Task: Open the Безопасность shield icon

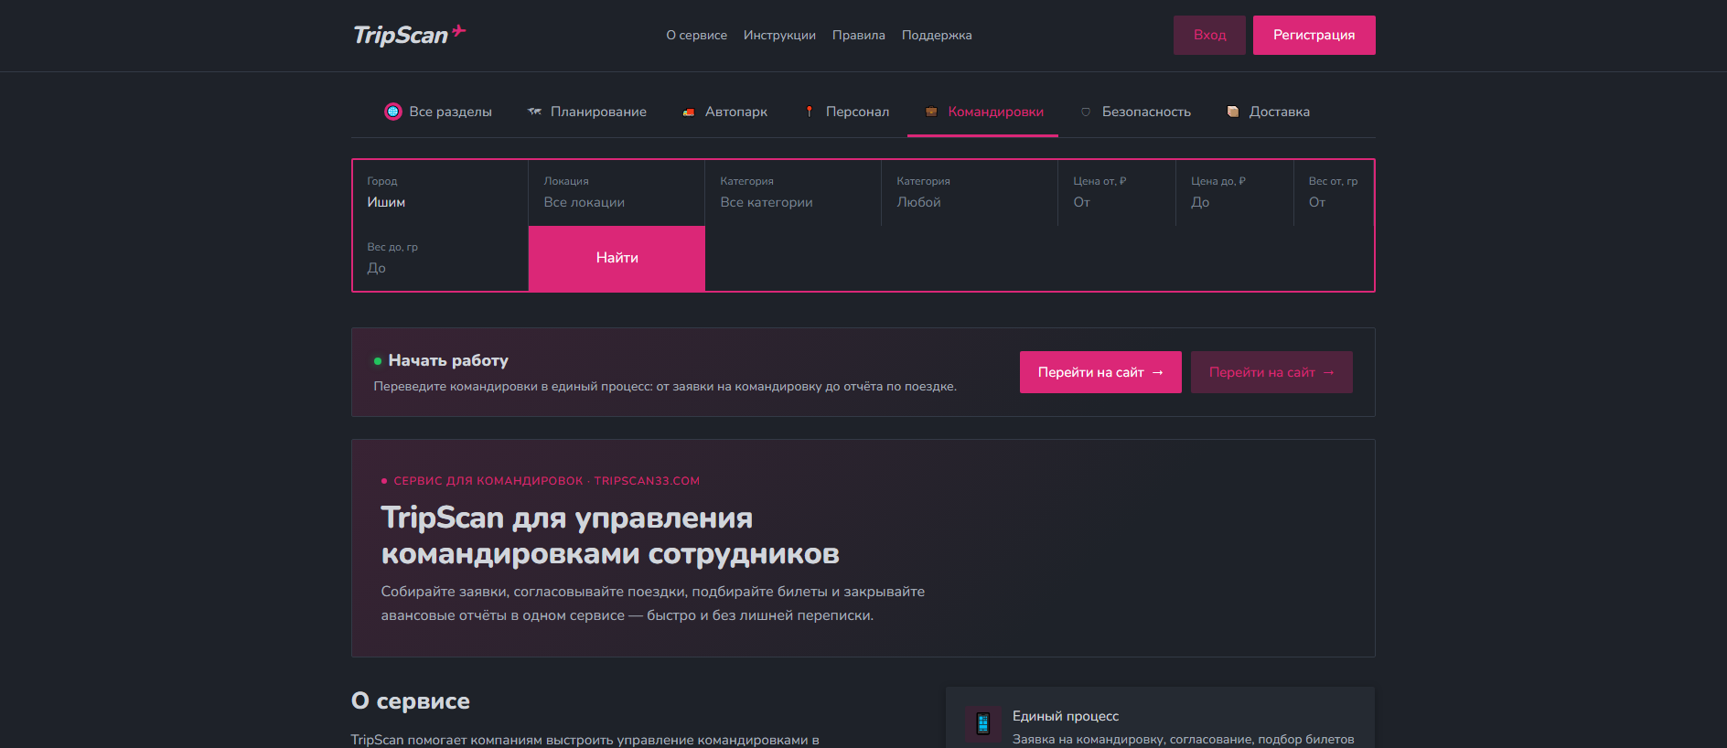Action: point(1086,112)
